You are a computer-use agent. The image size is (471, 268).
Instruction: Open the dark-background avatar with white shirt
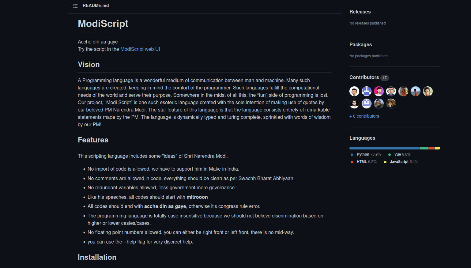click(354, 104)
